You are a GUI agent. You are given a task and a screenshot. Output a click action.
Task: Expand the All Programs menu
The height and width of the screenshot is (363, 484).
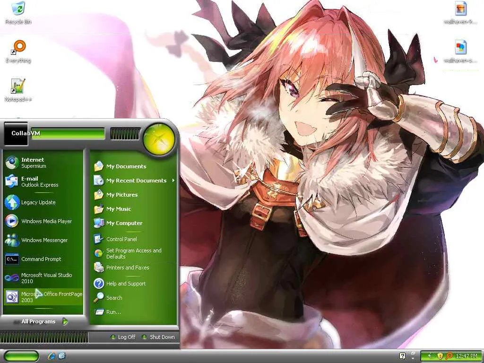click(x=44, y=321)
